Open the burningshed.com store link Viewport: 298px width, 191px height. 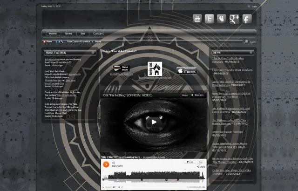[x=155, y=78]
